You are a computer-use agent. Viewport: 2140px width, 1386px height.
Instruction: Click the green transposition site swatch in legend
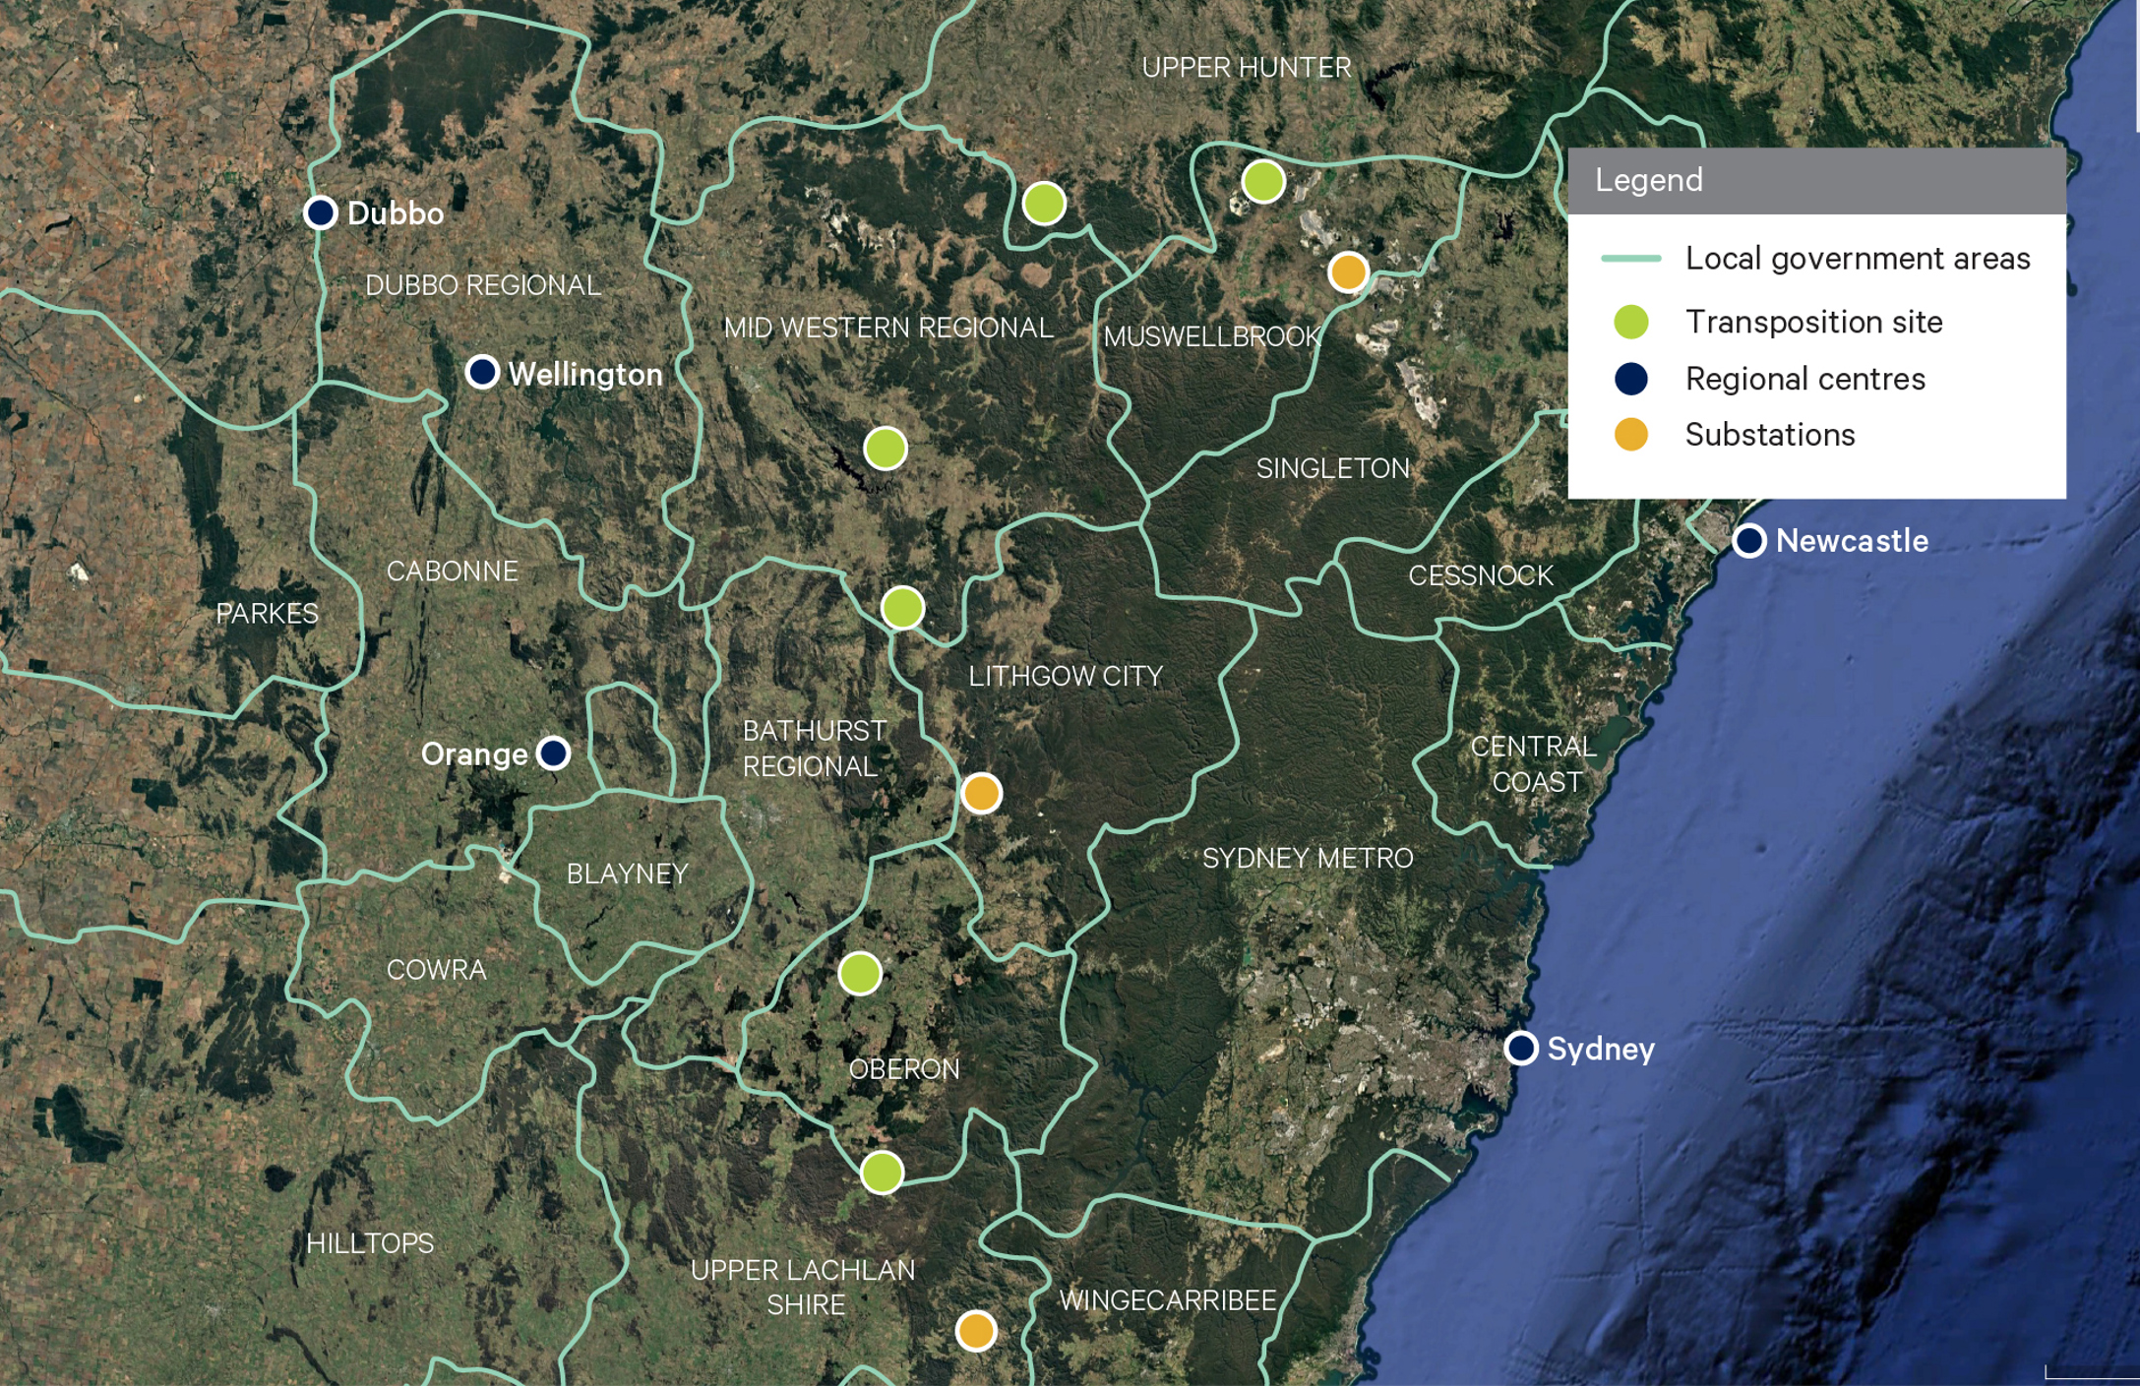click(x=1631, y=322)
